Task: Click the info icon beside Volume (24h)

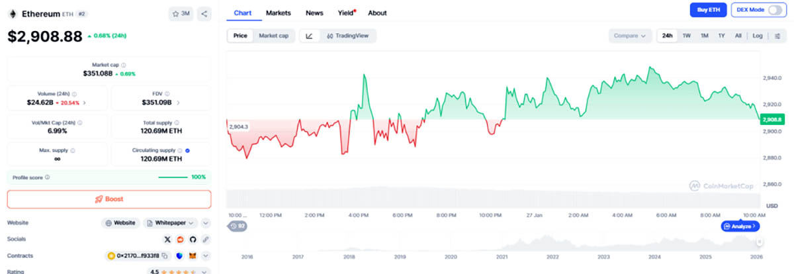Action: point(73,94)
